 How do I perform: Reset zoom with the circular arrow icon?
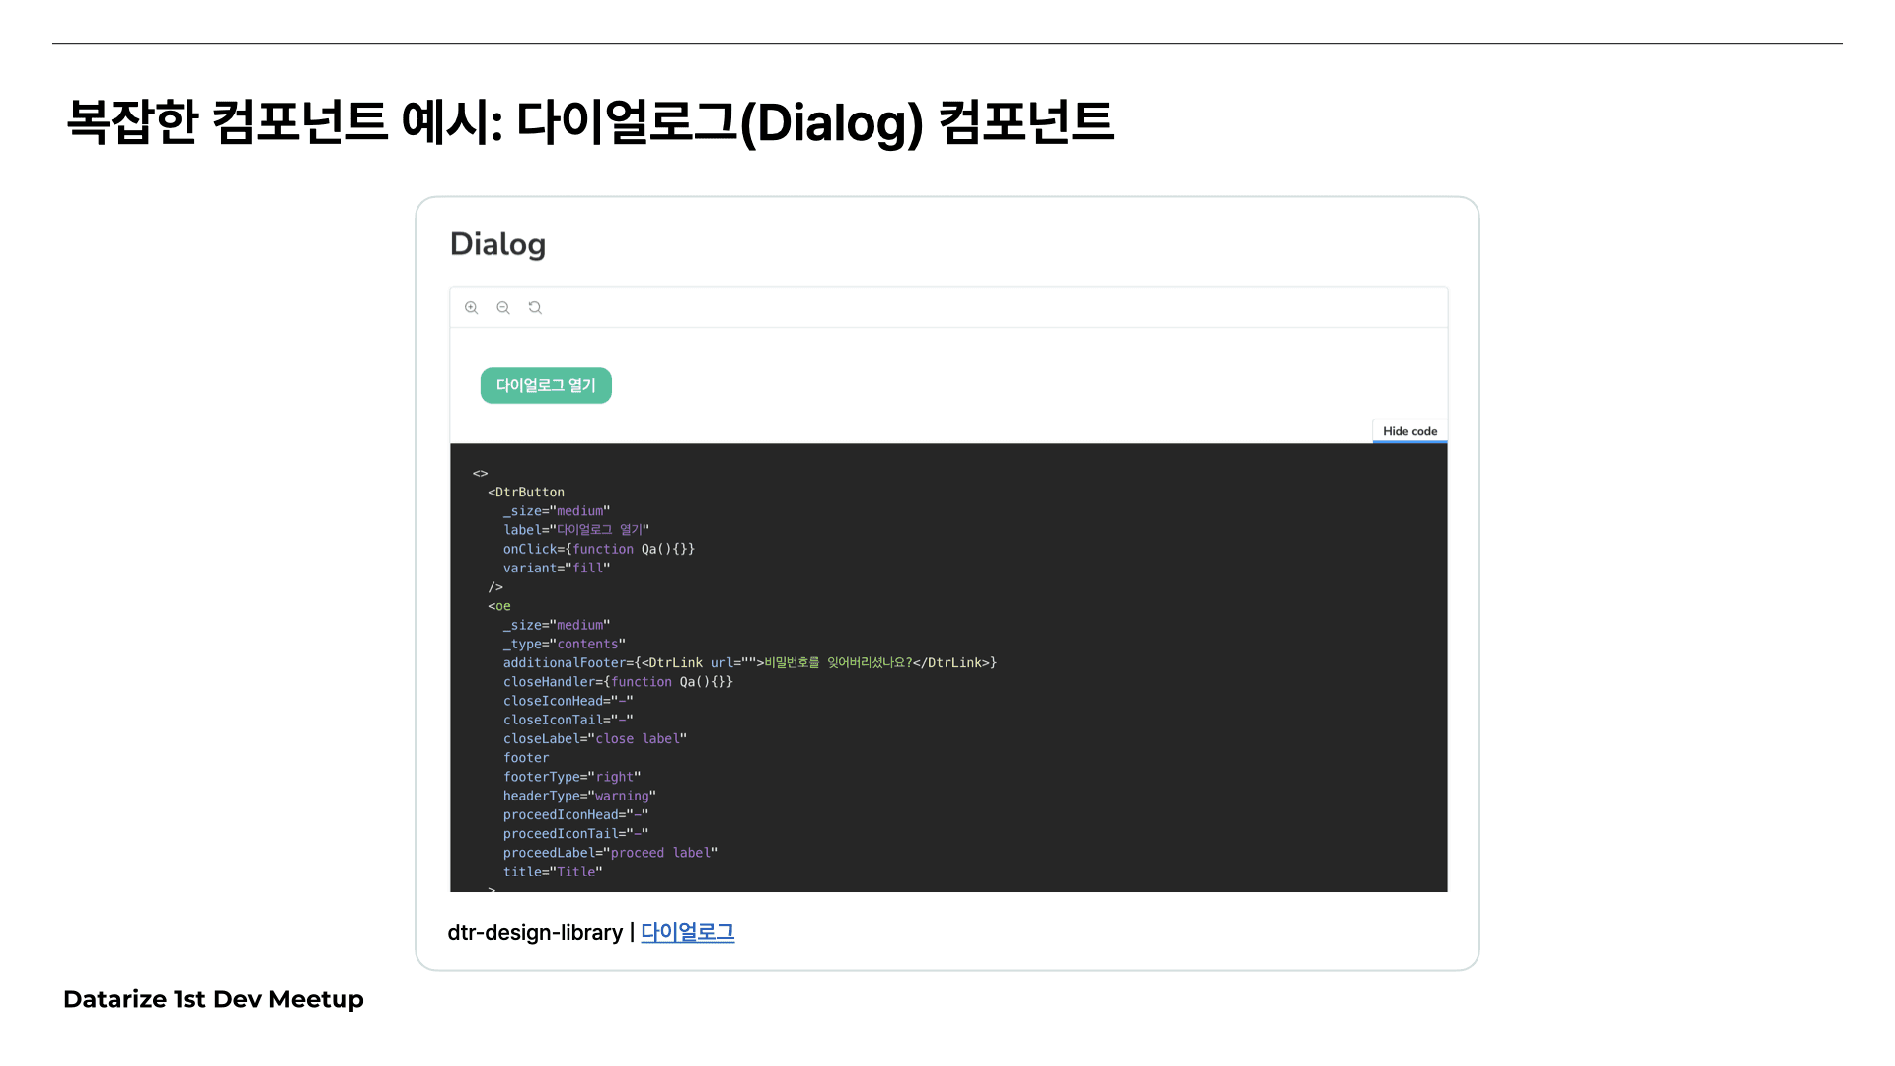click(535, 308)
